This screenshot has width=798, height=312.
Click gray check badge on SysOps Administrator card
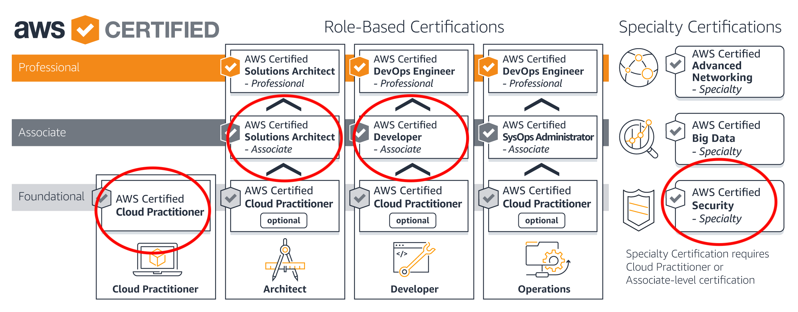[489, 132]
